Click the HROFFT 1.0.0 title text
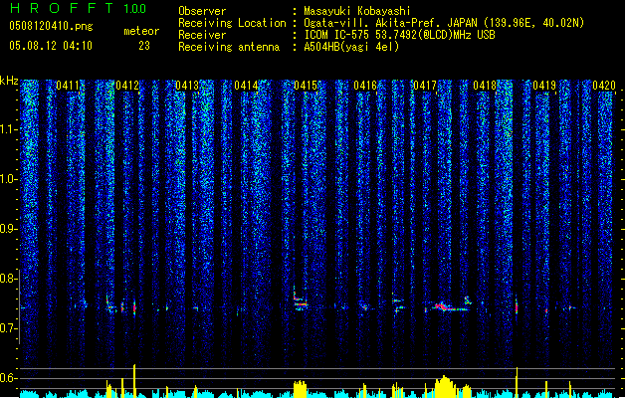Image resolution: width=626 pixels, height=398 pixels. coord(78,8)
